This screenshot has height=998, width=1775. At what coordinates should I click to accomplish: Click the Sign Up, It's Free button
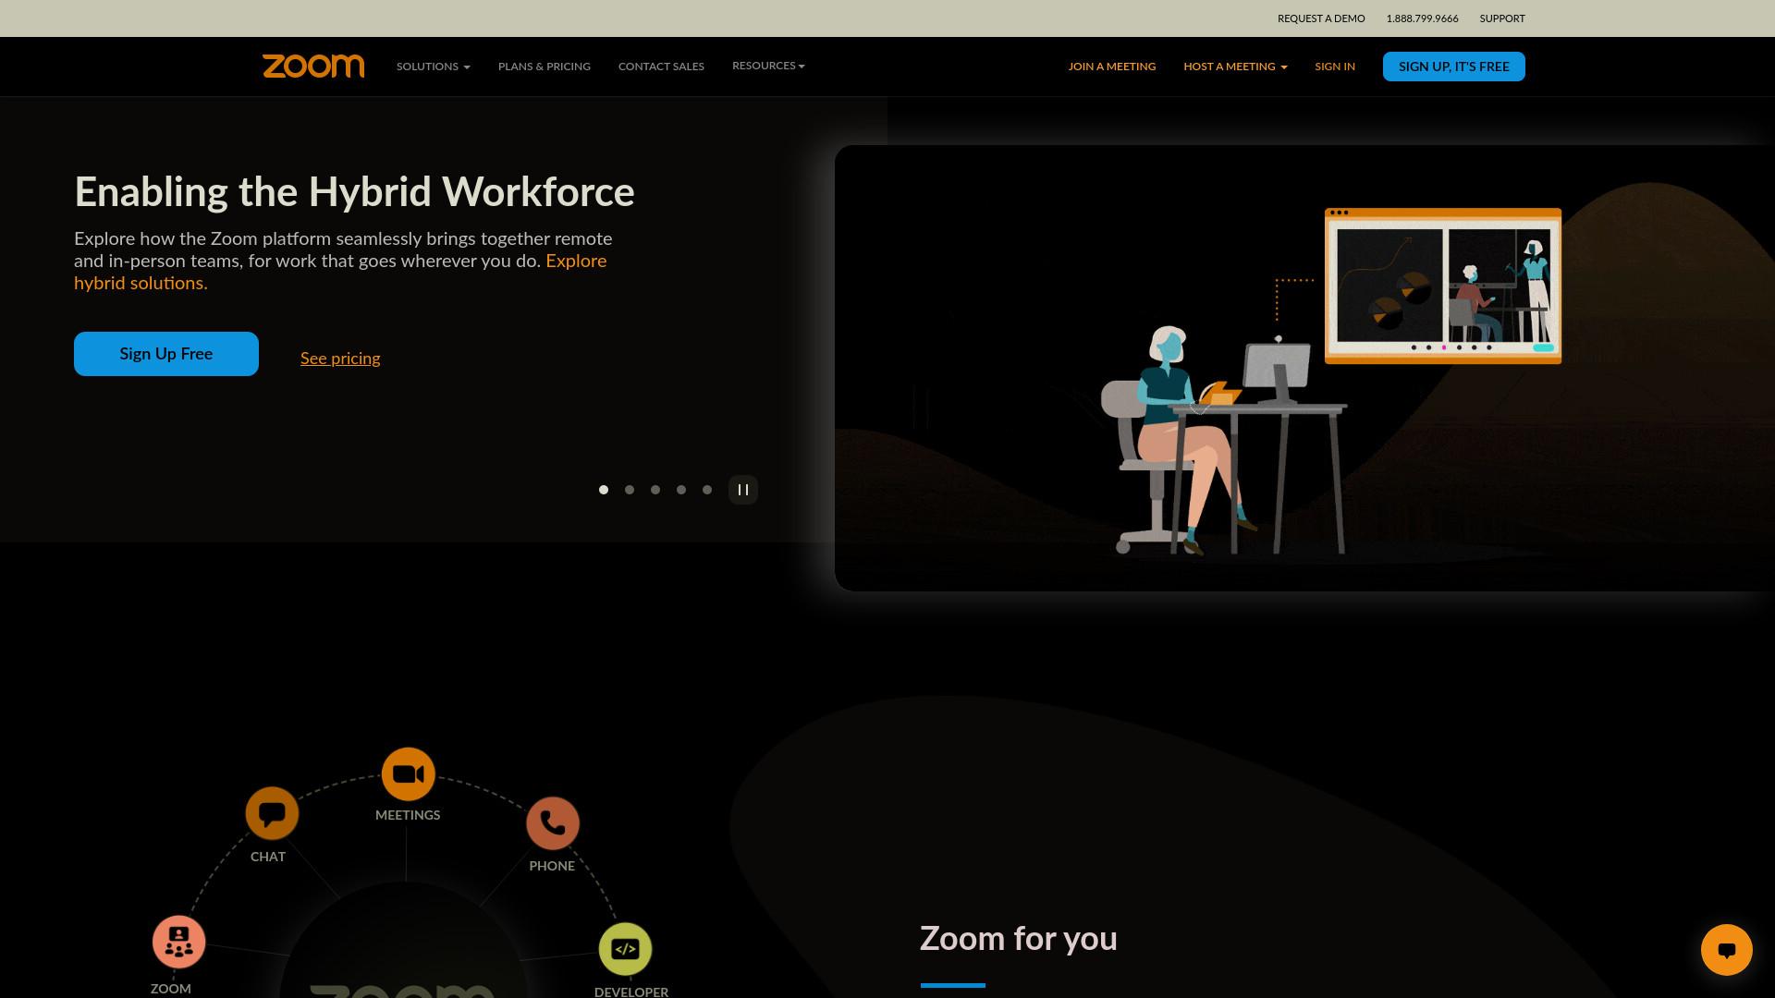pos(1454,67)
